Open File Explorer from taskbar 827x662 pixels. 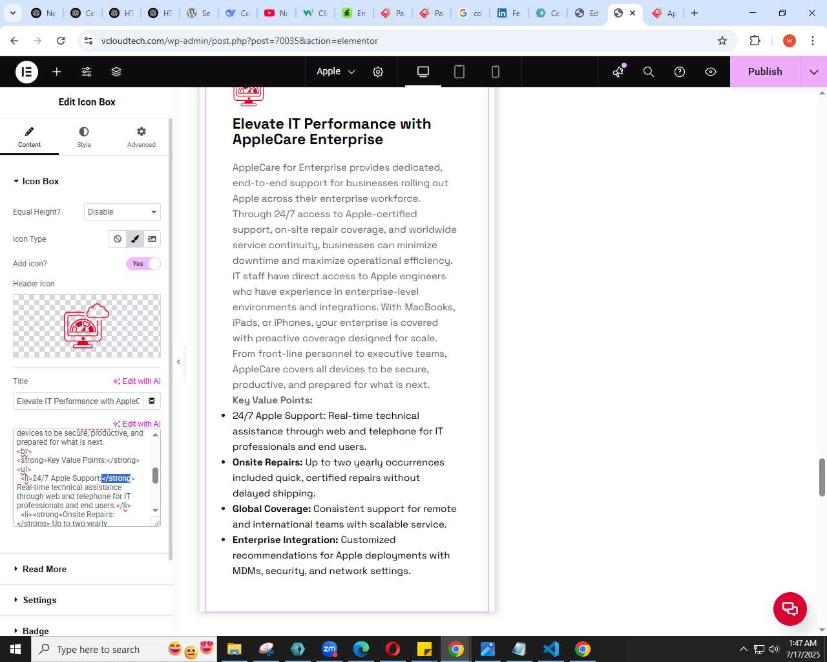point(235,649)
